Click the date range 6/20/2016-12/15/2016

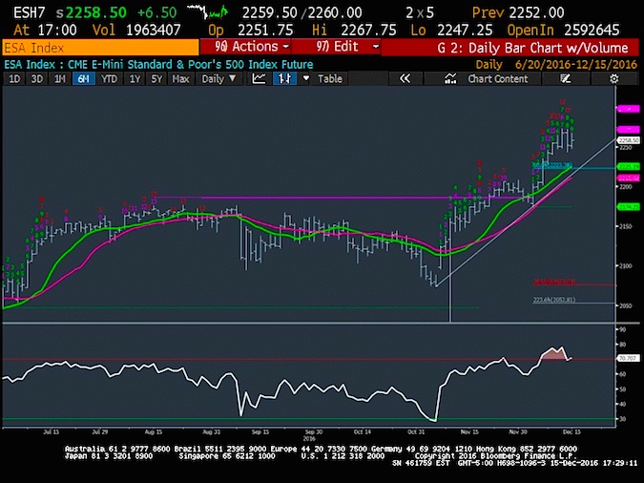pos(576,65)
